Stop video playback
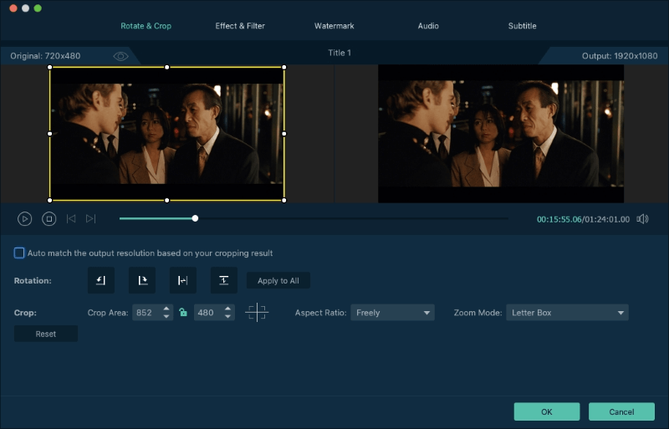The height and width of the screenshot is (429, 669). [x=49, y=219]
